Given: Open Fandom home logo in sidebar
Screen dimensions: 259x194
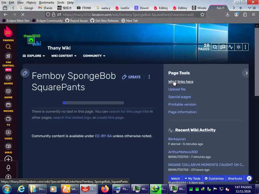Looking at the screenshot, I should click(x=8, y=34).
